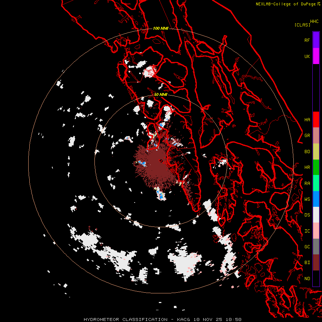The height and width of the screenshot is (322, 322).
Task: Click the [CLAS] units label
Action: coord(302,25)
